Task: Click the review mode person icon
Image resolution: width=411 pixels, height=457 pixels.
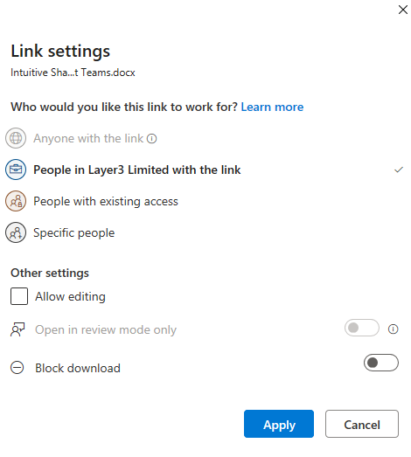Action: click(17, 329)
